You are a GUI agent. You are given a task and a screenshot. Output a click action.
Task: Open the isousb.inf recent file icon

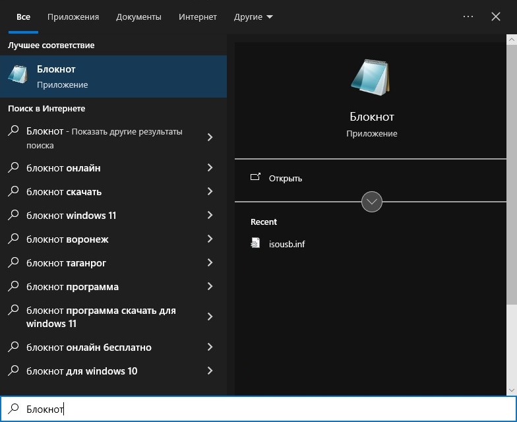pos(255,243)
